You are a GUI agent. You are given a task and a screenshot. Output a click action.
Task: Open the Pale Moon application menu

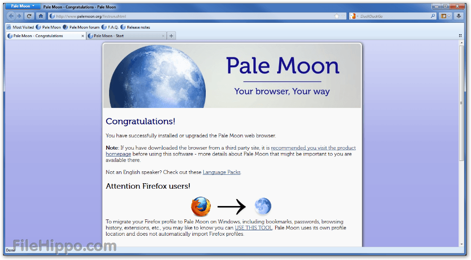point(23,6)
